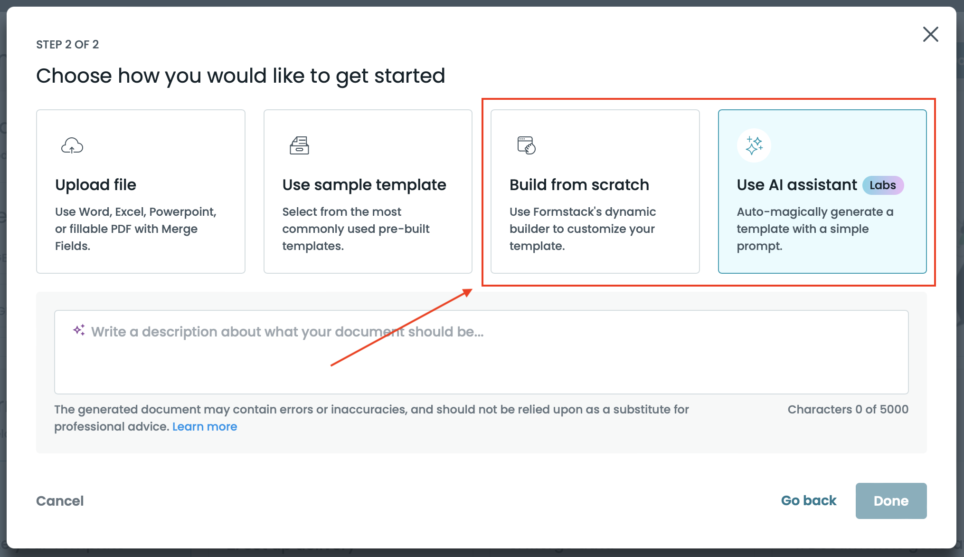Click the pre-built templates description text
This screenshot has height=557, width=964.
click(356, 229)
